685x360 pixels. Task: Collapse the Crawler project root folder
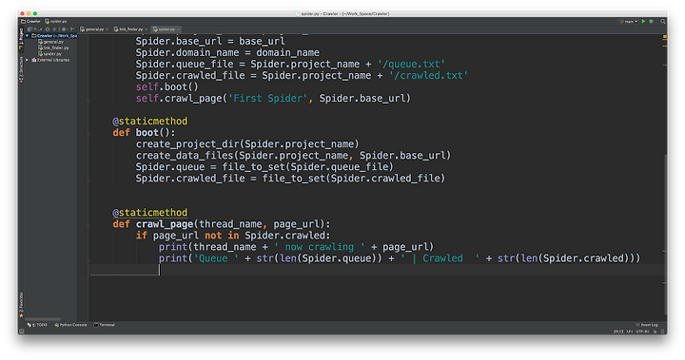tap(27, 36)
